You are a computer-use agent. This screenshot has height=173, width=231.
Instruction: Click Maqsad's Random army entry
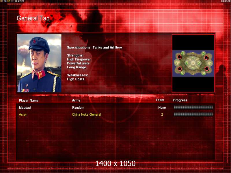(x=78, y=108)
